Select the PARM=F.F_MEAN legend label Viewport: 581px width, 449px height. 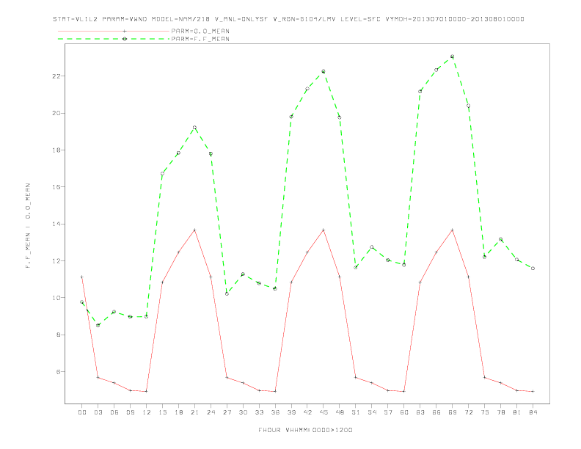[x=200, y=39]
